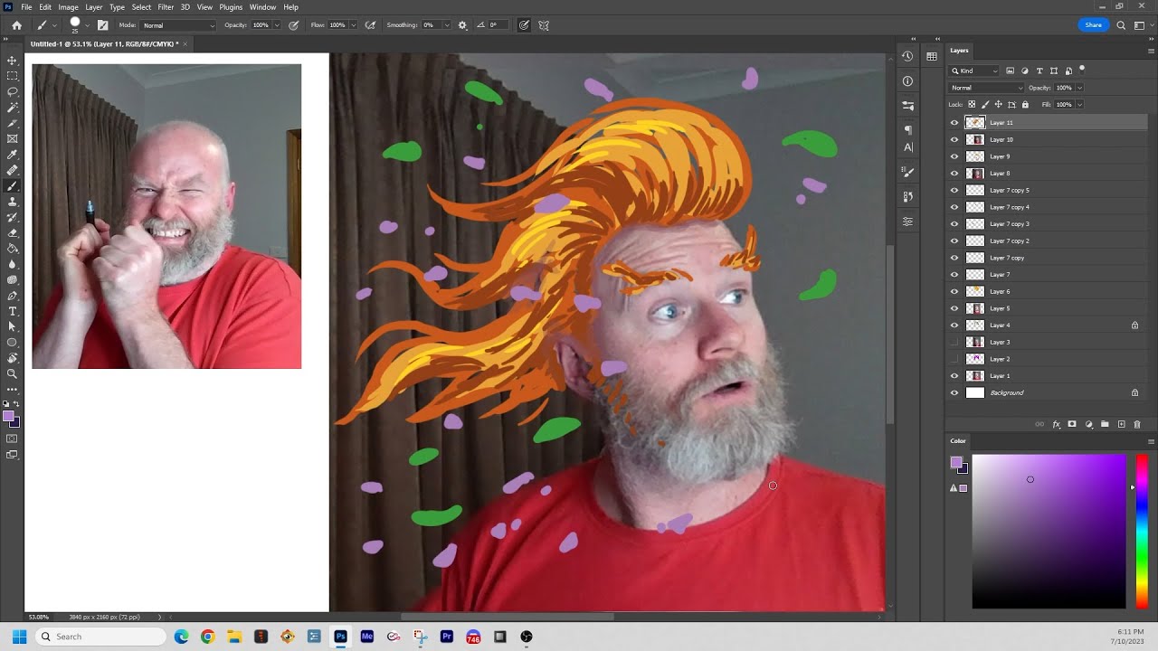Select the Crop/Frame tool

pyautogui.click(x=12, y=138)
